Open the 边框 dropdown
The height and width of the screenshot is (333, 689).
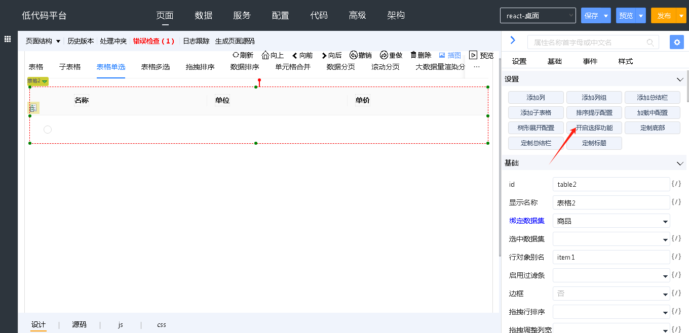pyautogui.click(x=611, y=294)
